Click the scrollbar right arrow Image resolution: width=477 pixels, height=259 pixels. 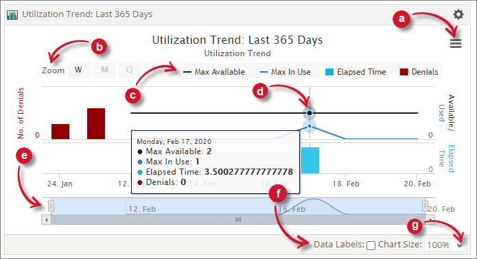pos(430,219)
